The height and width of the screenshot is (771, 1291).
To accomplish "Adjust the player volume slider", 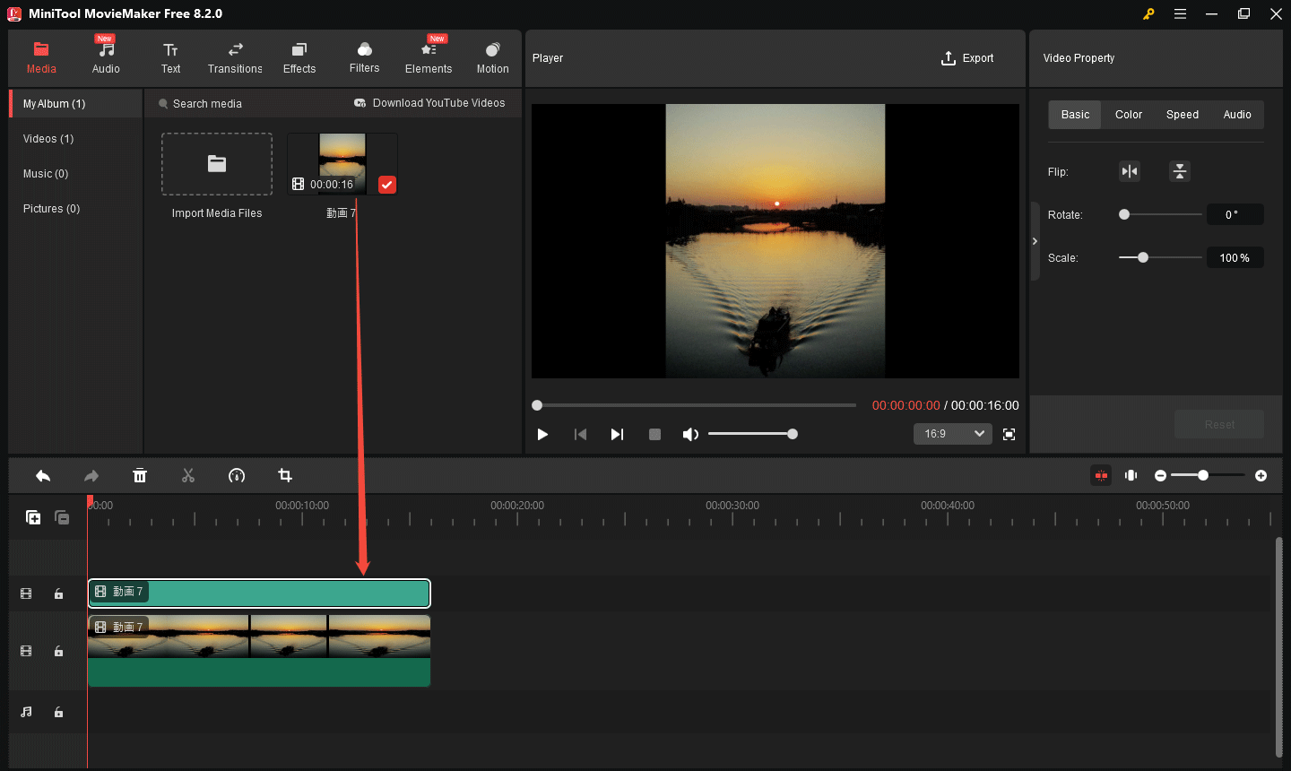I will [753, 434].
